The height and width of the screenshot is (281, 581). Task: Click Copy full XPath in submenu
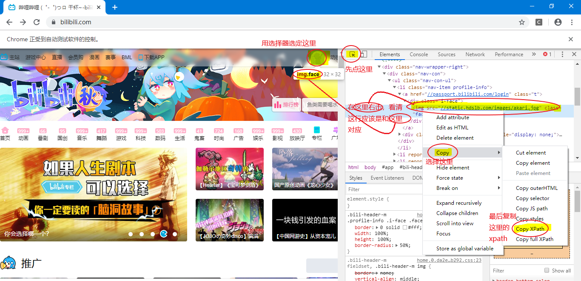535,239
